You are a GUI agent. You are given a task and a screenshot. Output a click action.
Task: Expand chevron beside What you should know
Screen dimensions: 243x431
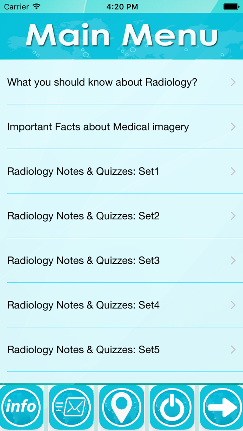(234, 82)
